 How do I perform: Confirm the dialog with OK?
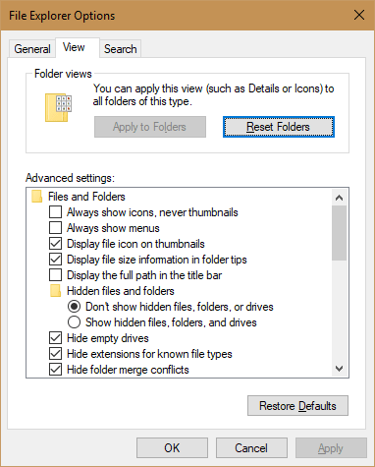tap(172, 447)
